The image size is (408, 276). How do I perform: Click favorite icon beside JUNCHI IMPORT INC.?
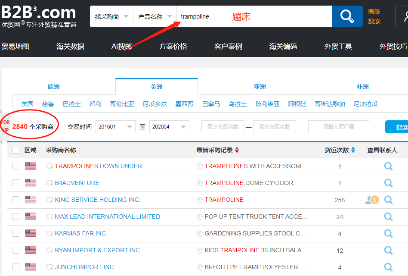coord(49,267)
